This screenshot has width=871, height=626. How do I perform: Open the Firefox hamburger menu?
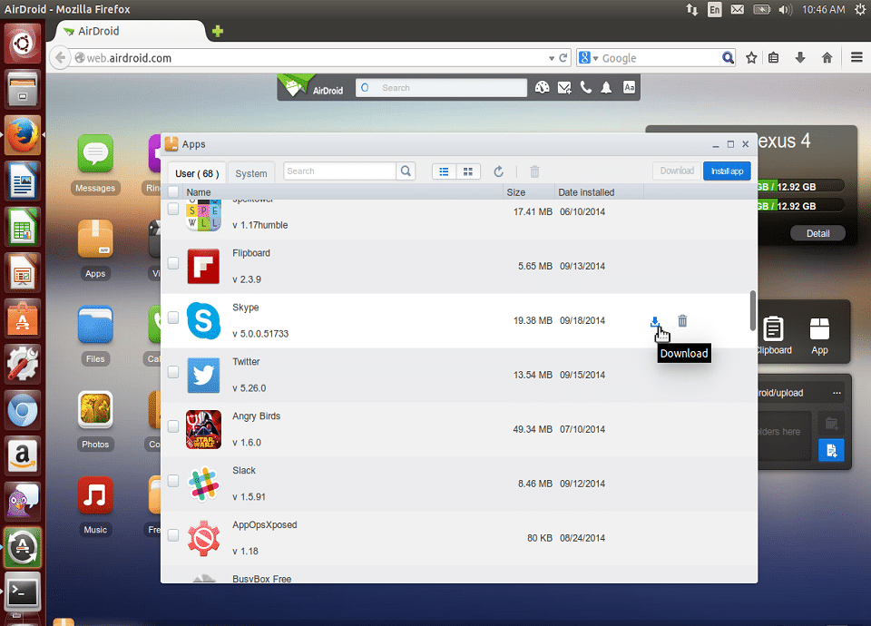click(856, 57)
